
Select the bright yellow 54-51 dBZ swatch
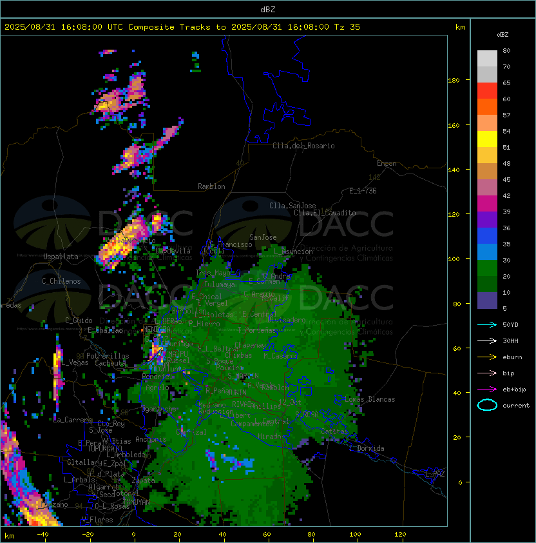tap(487, 139)
